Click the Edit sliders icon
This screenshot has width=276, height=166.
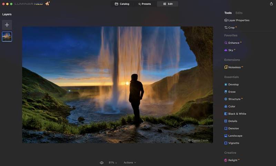pyautogui.click(x=165, y=4)
